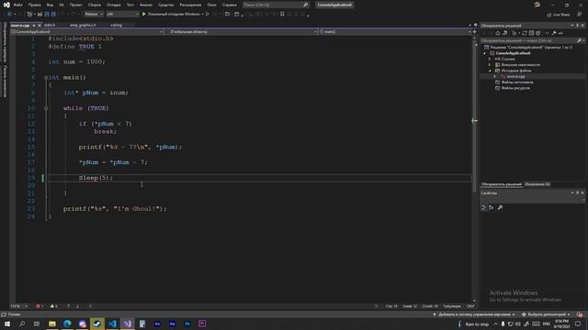Click Select Repository in status bar
The width and height of the screenshot is (588, 330).
[546, 314]
